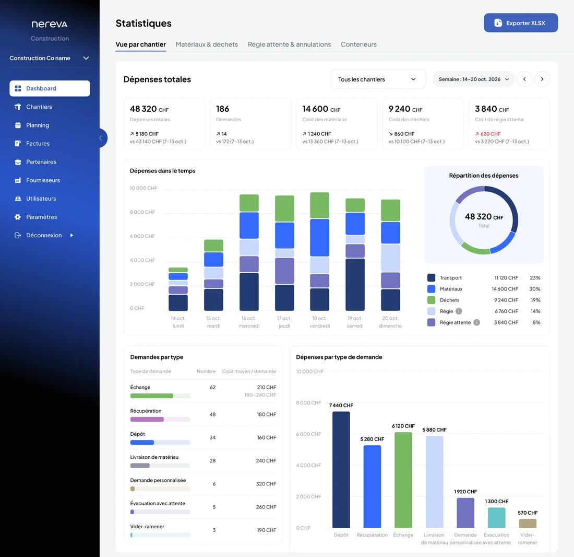Click the Échange bar showing 6 120 CHF
Viewport: 574px width, 557px height.
point(403,480)
